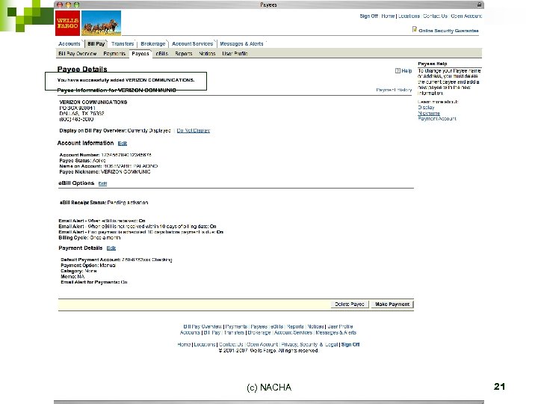Select the Payees subtab
Screen dimensions: 538x404
click(x=140, y=54)
